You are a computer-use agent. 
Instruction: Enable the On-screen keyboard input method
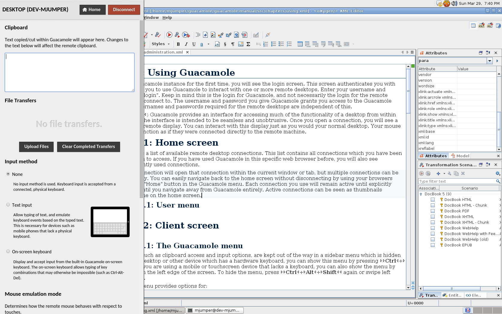pos(8,251)
